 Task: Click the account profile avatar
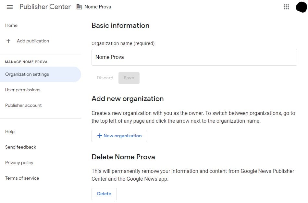coord(301,7)
